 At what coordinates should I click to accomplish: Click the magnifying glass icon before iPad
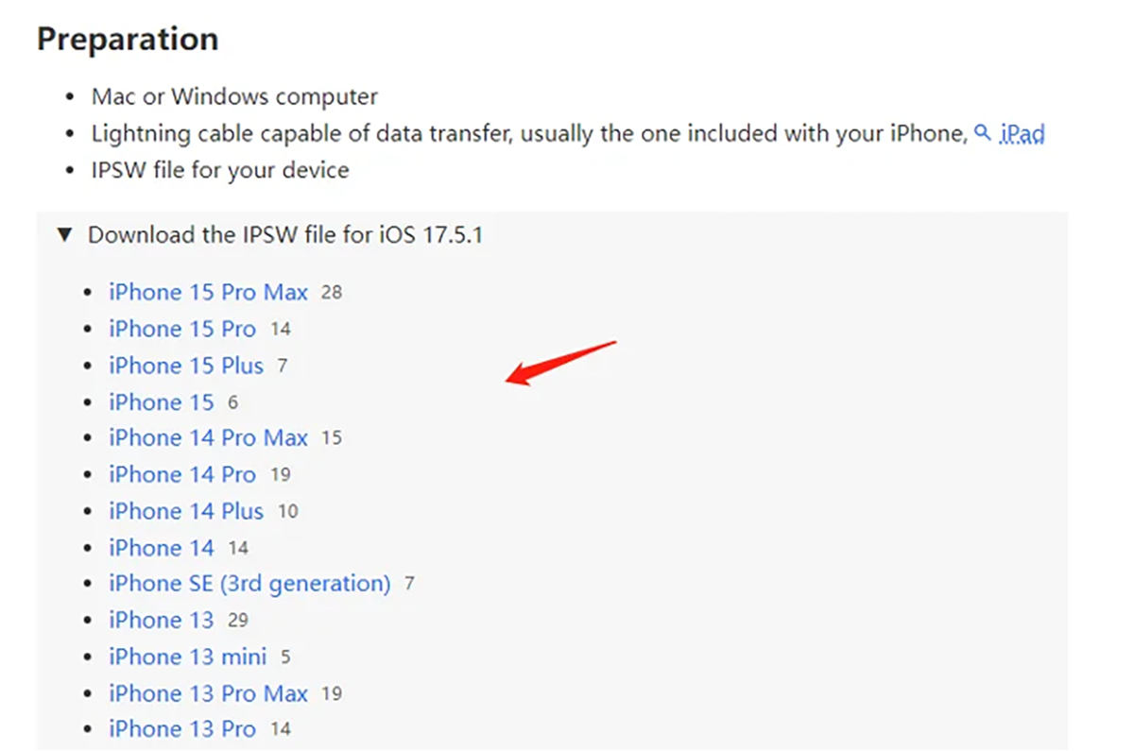click(x=982, y=133)
